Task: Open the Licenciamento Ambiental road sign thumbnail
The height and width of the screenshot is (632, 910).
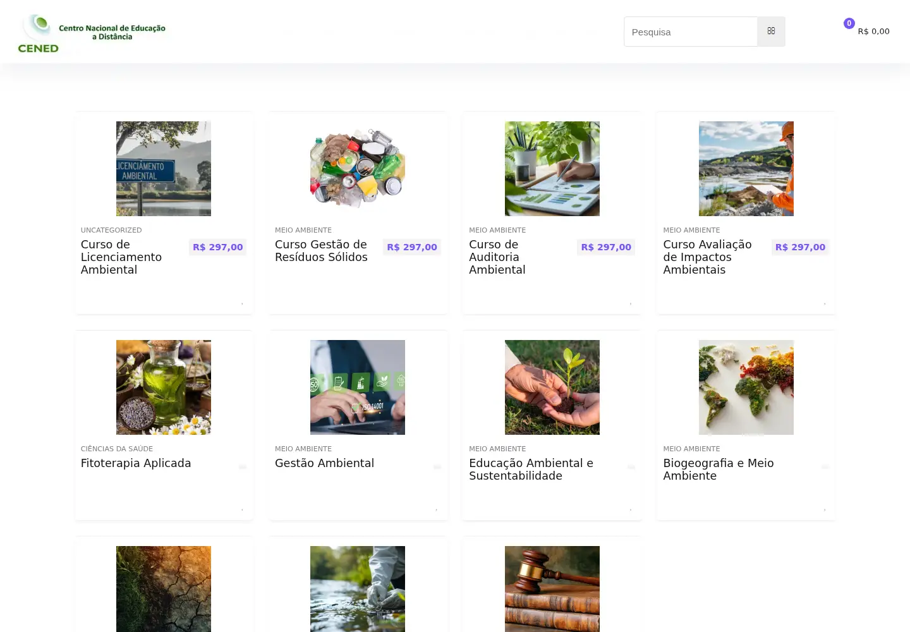Action: (x=164, y=169)
